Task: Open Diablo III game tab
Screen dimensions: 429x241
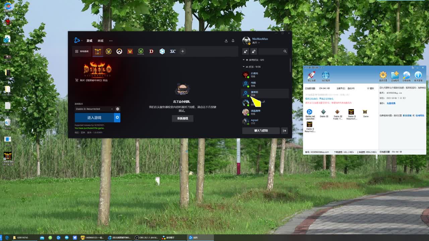Action: click(x=151, y=51)
